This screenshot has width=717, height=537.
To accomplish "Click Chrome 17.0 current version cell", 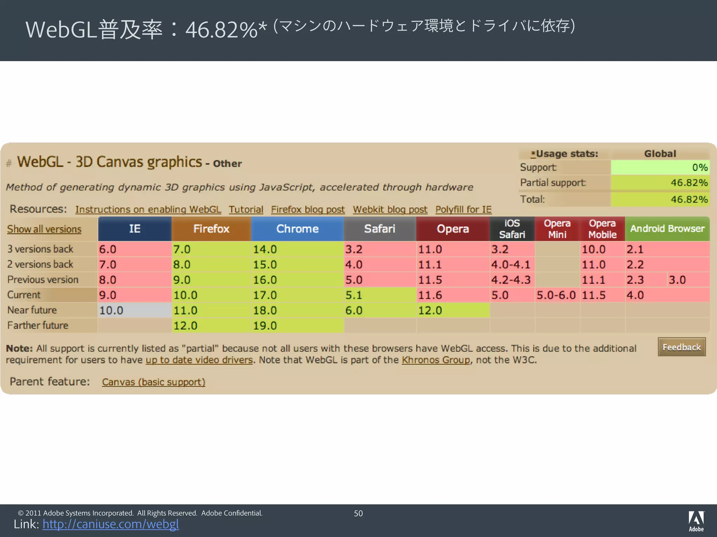I will point(297,295).
